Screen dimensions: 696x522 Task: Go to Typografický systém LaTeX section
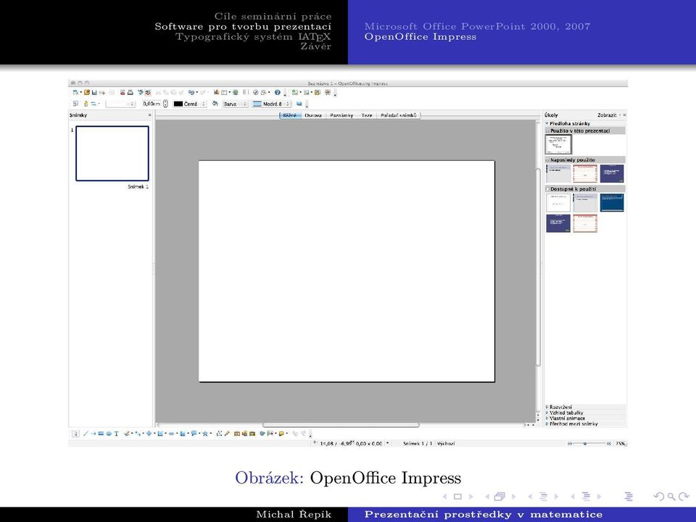pos(253,36)
